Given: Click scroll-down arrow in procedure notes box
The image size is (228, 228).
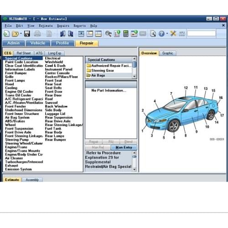Looking at the screenshot, I should point(134,169).
